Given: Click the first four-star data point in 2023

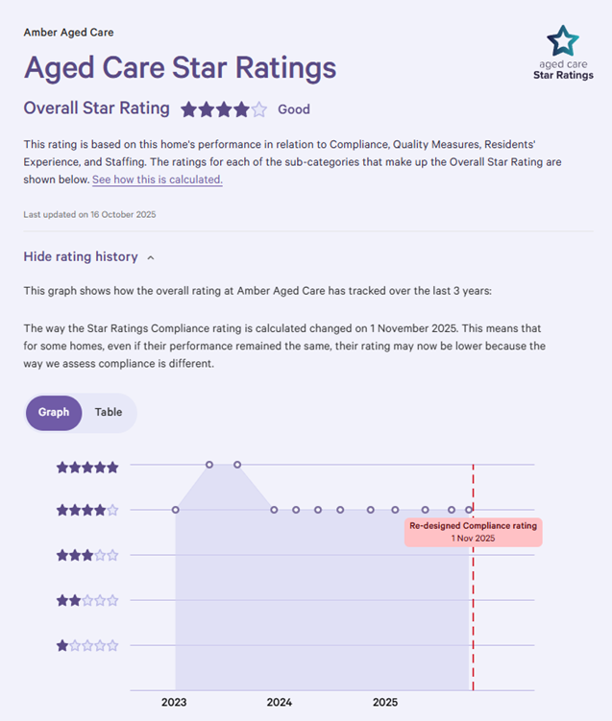Looking at the screenshot, I should 175,510.
